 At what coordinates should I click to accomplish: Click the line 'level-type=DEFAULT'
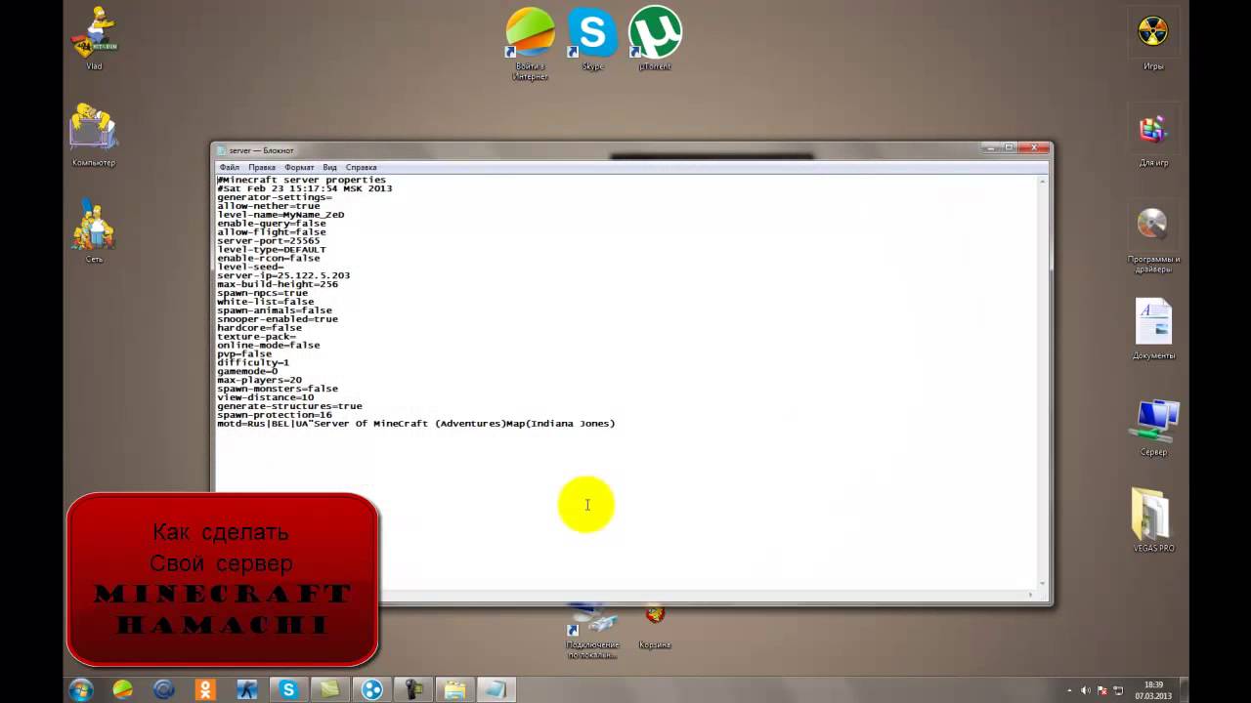(272, 249)
